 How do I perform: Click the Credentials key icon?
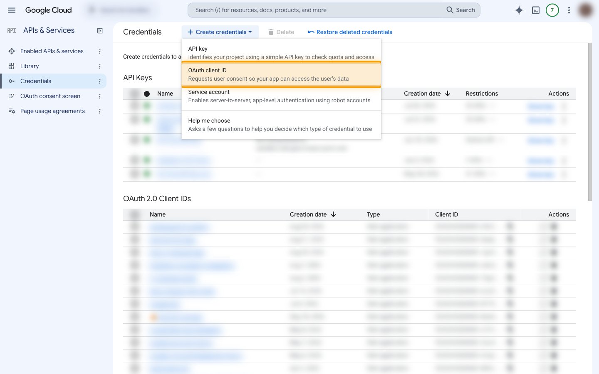click(x=12, y=81)
